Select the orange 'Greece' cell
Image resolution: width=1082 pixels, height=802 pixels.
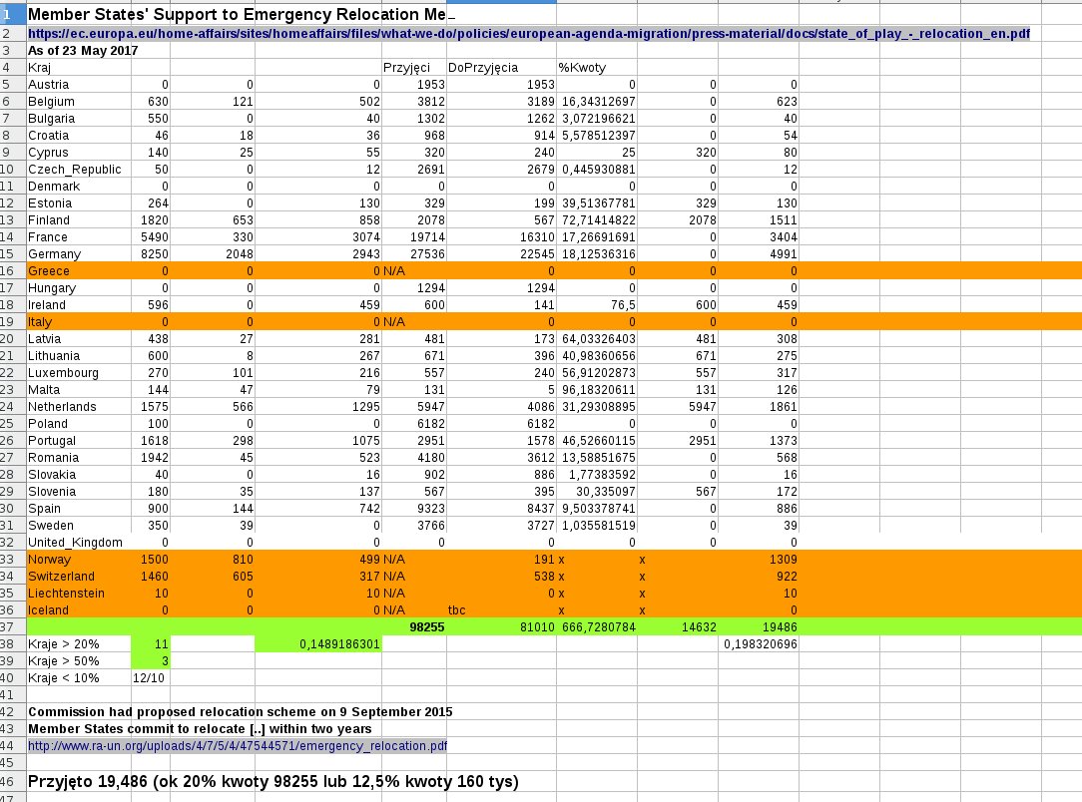80,271
